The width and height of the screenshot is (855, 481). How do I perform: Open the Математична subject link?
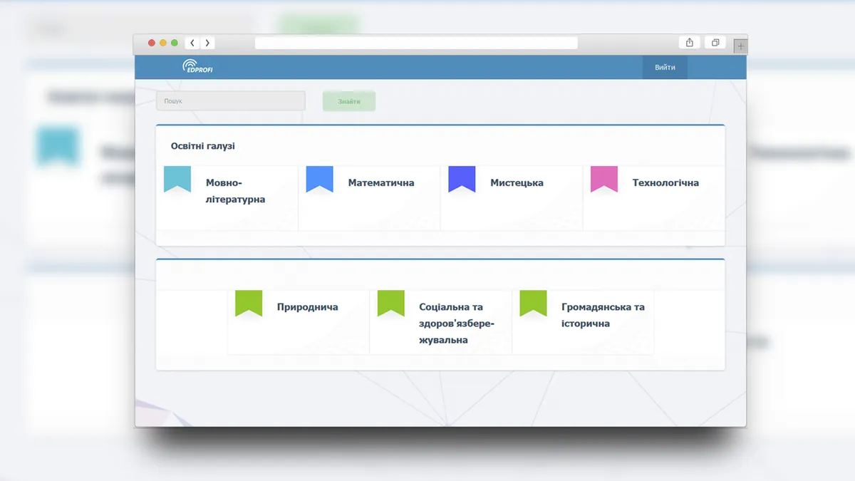pos(381,183)
